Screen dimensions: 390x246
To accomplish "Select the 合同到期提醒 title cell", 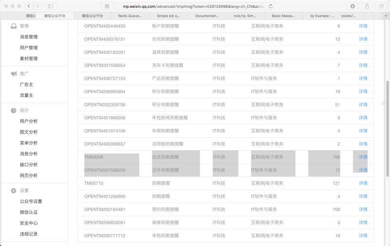I will (x=165, y=39).
